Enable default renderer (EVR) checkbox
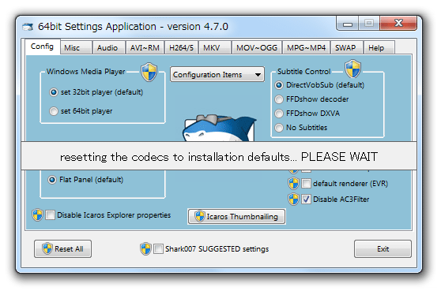This screenshot has width=441, height=291. point(306,184)
